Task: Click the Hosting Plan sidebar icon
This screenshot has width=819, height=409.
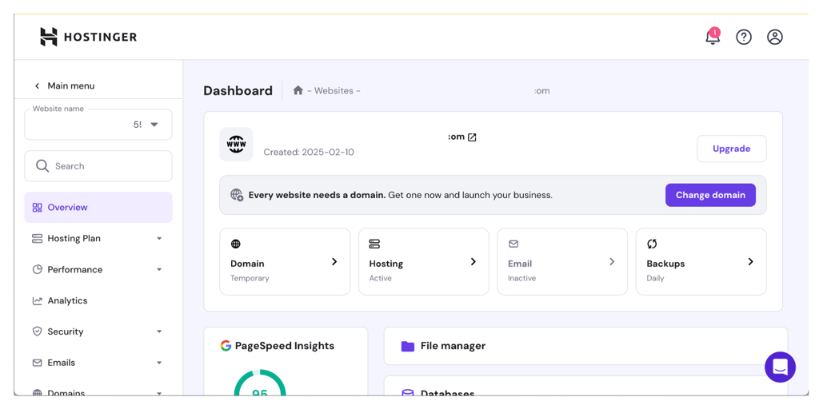Action: (37, 238)
